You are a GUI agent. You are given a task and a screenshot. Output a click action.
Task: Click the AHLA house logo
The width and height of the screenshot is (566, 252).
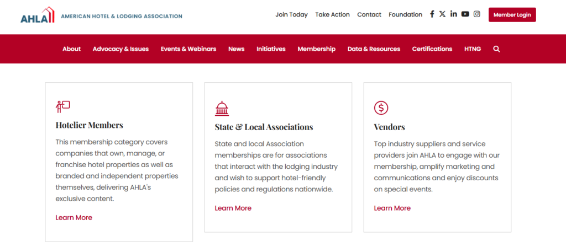click(x=38, y=15)
